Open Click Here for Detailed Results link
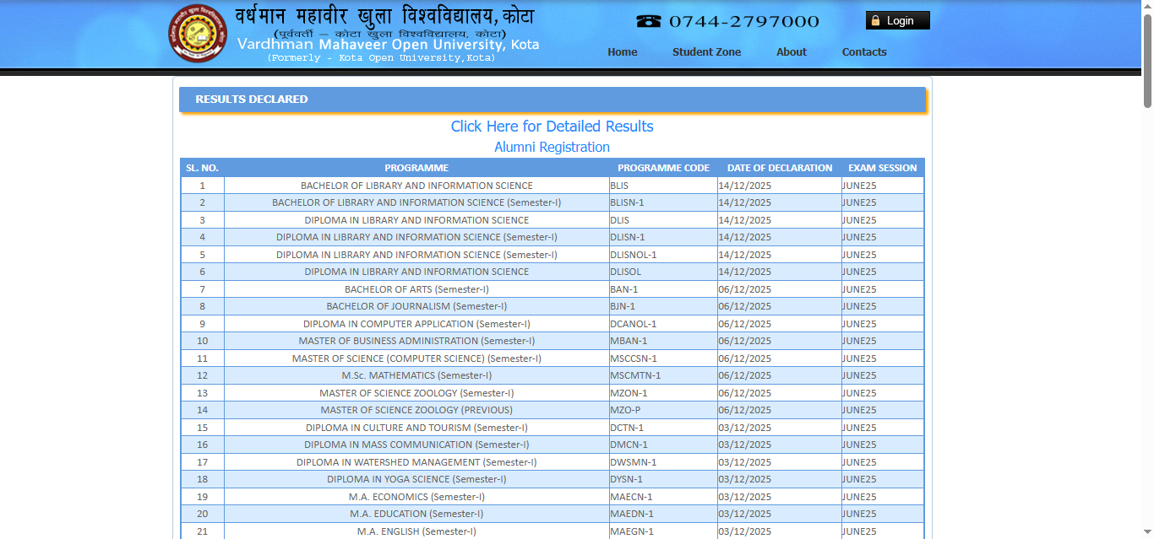 click(552, 127)
